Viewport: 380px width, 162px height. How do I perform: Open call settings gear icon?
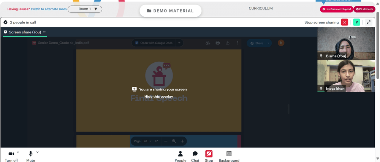tap(5, 22)
